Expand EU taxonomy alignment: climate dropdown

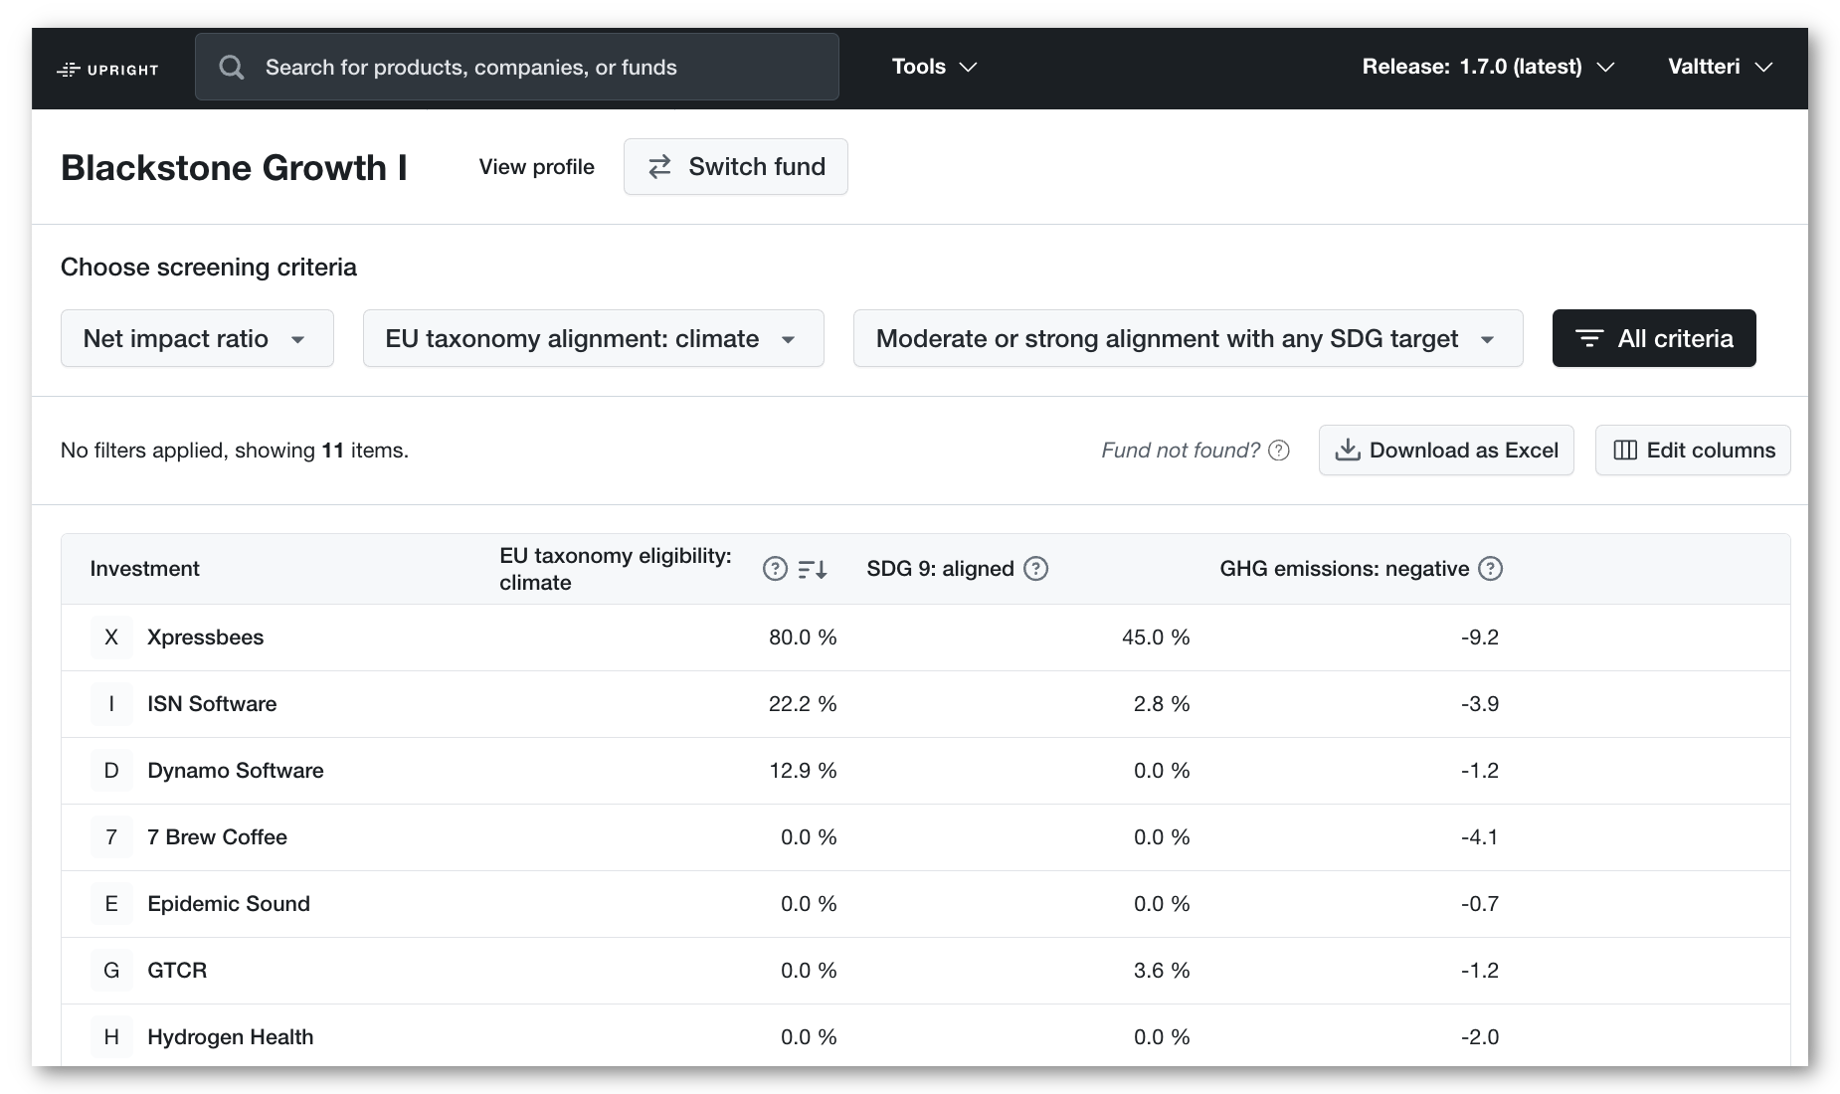[x=593, y=338]
